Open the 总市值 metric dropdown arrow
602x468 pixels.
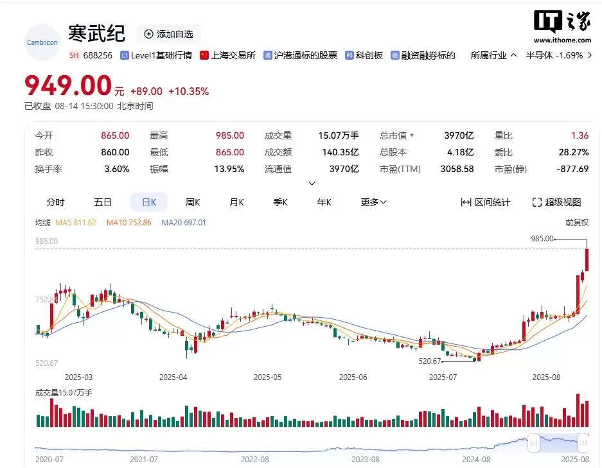click(412, 135)
